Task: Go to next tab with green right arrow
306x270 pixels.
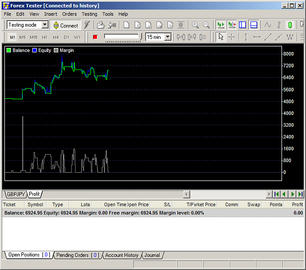Action: pyautogui.click(x=292, y=194)
